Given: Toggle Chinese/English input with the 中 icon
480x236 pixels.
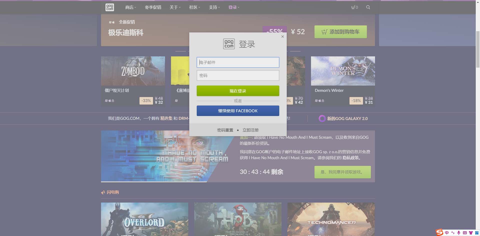Looking at the screenshot, I should 447,233.
